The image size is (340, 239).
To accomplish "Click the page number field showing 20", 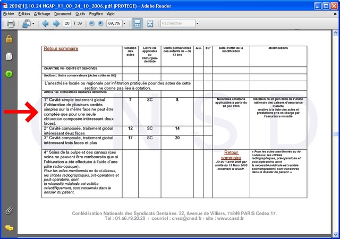I will (67, 23).
